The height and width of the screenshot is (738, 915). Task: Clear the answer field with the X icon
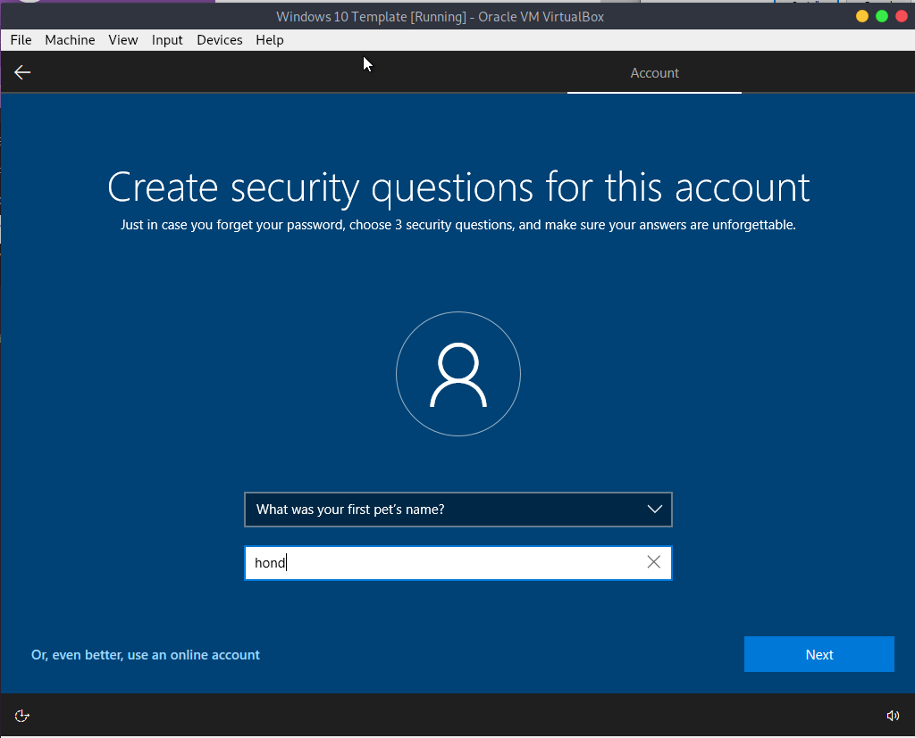click(653, 562)
